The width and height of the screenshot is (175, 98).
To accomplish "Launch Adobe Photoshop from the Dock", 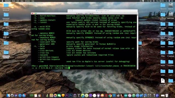I will pos(71,96).
